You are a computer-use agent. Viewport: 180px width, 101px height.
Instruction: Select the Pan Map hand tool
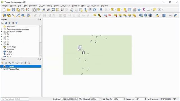[x=34, y=10]
